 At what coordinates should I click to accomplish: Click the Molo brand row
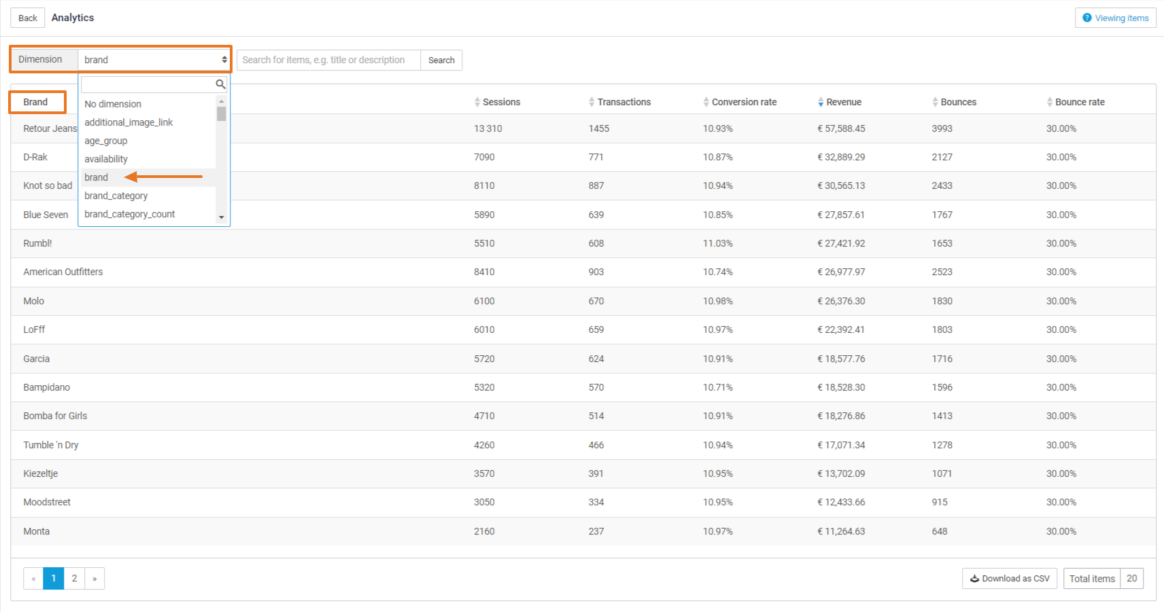(x=583, y=301)
